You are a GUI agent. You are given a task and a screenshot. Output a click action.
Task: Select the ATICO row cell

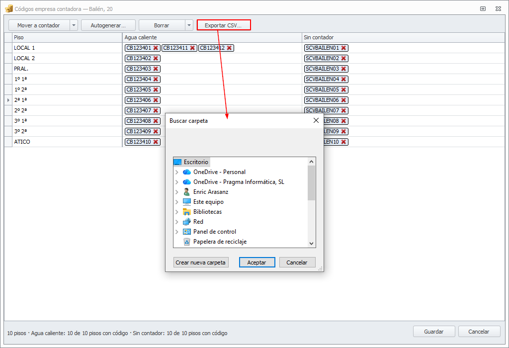[67, 142]
